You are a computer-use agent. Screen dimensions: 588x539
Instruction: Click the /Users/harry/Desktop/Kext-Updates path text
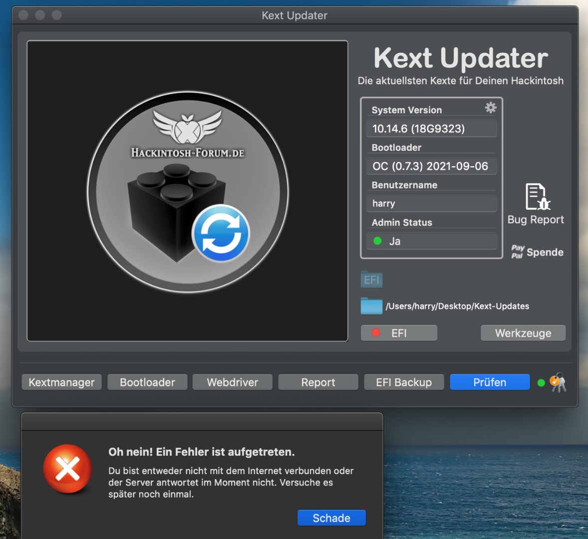[457, 306]
